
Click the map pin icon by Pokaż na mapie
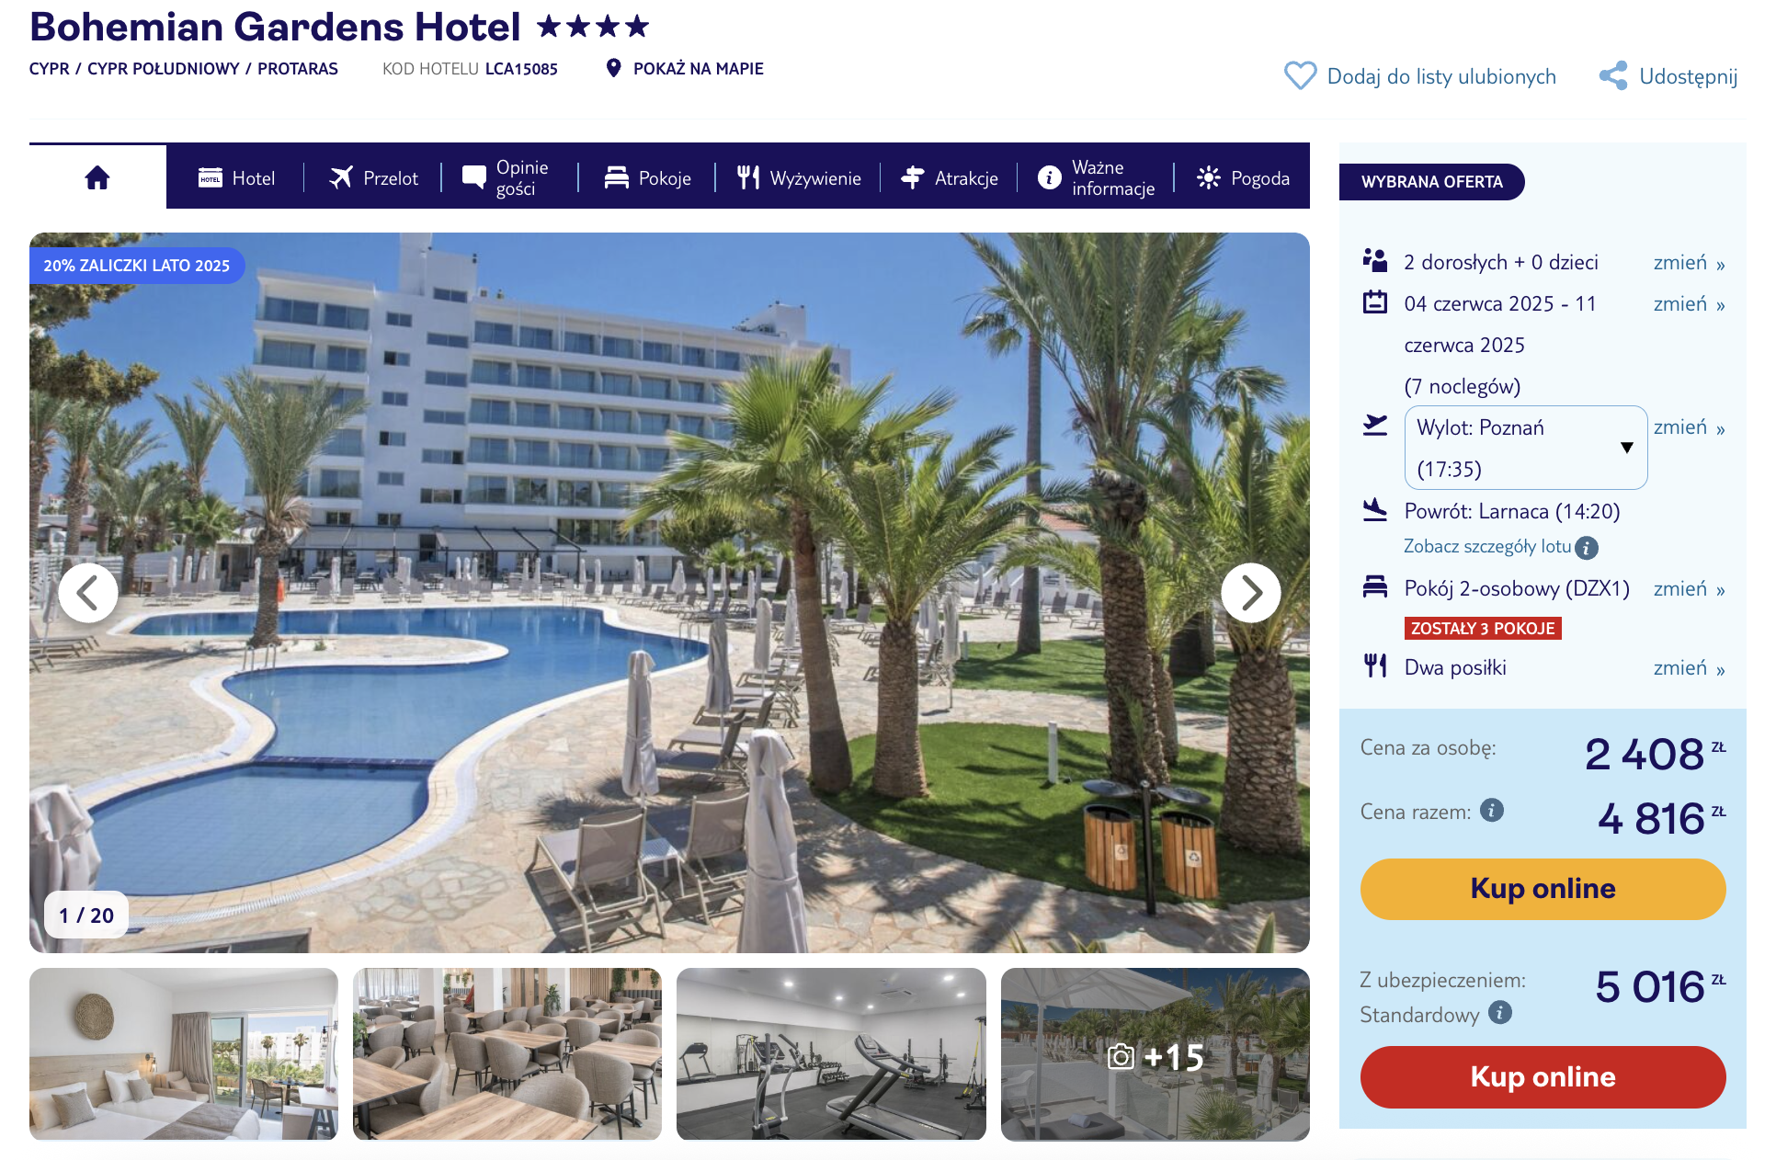613,68
